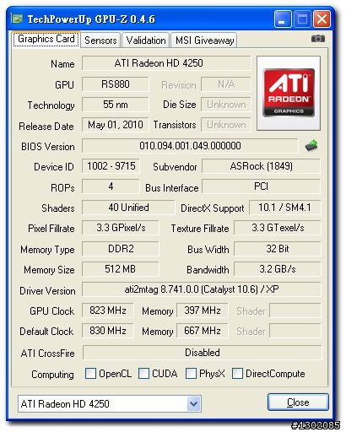Click the Die Size Unknown field
The width and height of the screenshot is (346, 432).
tap(226, 105)
